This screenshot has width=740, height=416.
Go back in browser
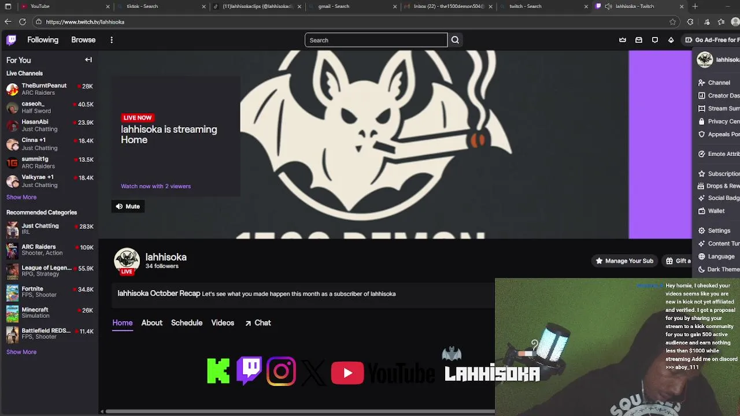click(x=8, y=22)
